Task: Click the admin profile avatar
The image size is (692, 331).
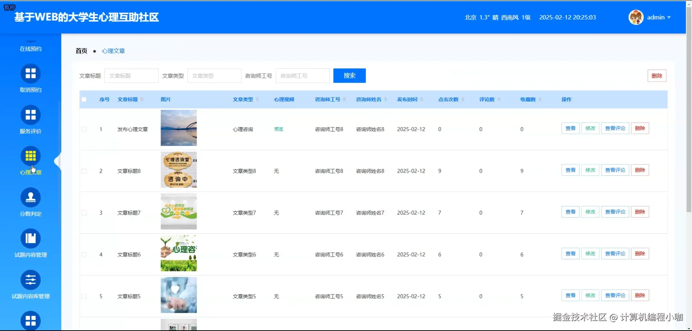Action: click(x=636, y=17)
